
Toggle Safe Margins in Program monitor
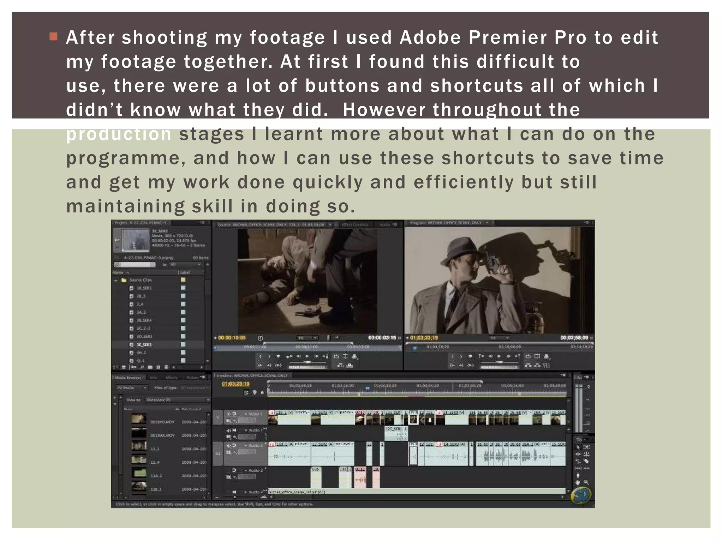pos(537,356)
